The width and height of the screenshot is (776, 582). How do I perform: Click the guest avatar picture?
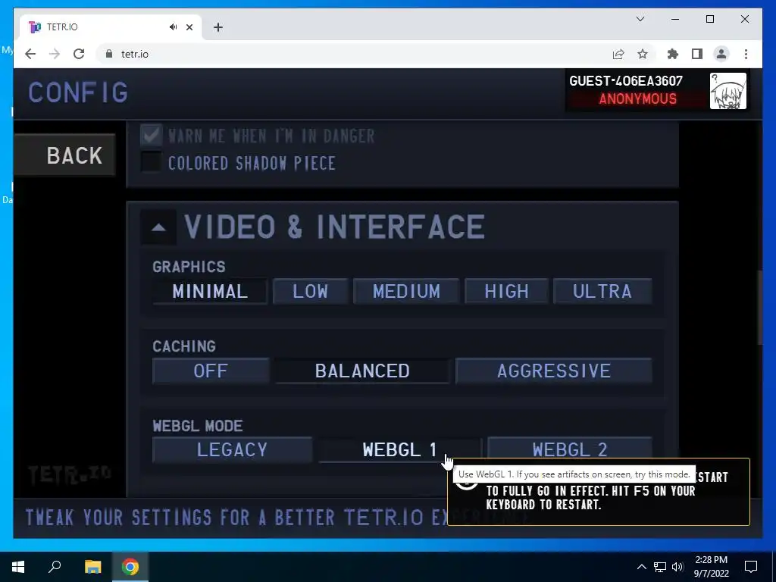tap(728, 91)
